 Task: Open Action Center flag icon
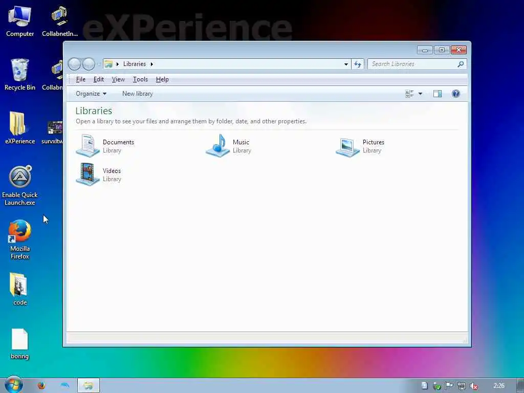[449, 386]
